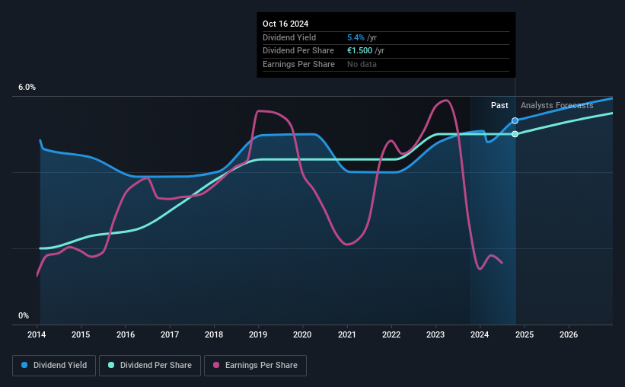Click the tooltip Earnings Per Share row label
Image resolution: width=625 pixels, height=387 pixels.
tap(298, 64)
